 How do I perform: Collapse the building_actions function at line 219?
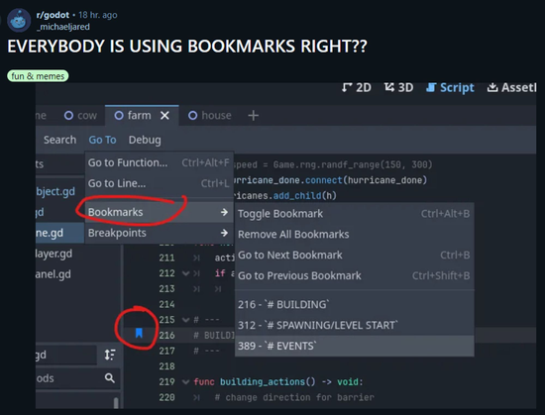pyautogui.click(x=186, y=382)
